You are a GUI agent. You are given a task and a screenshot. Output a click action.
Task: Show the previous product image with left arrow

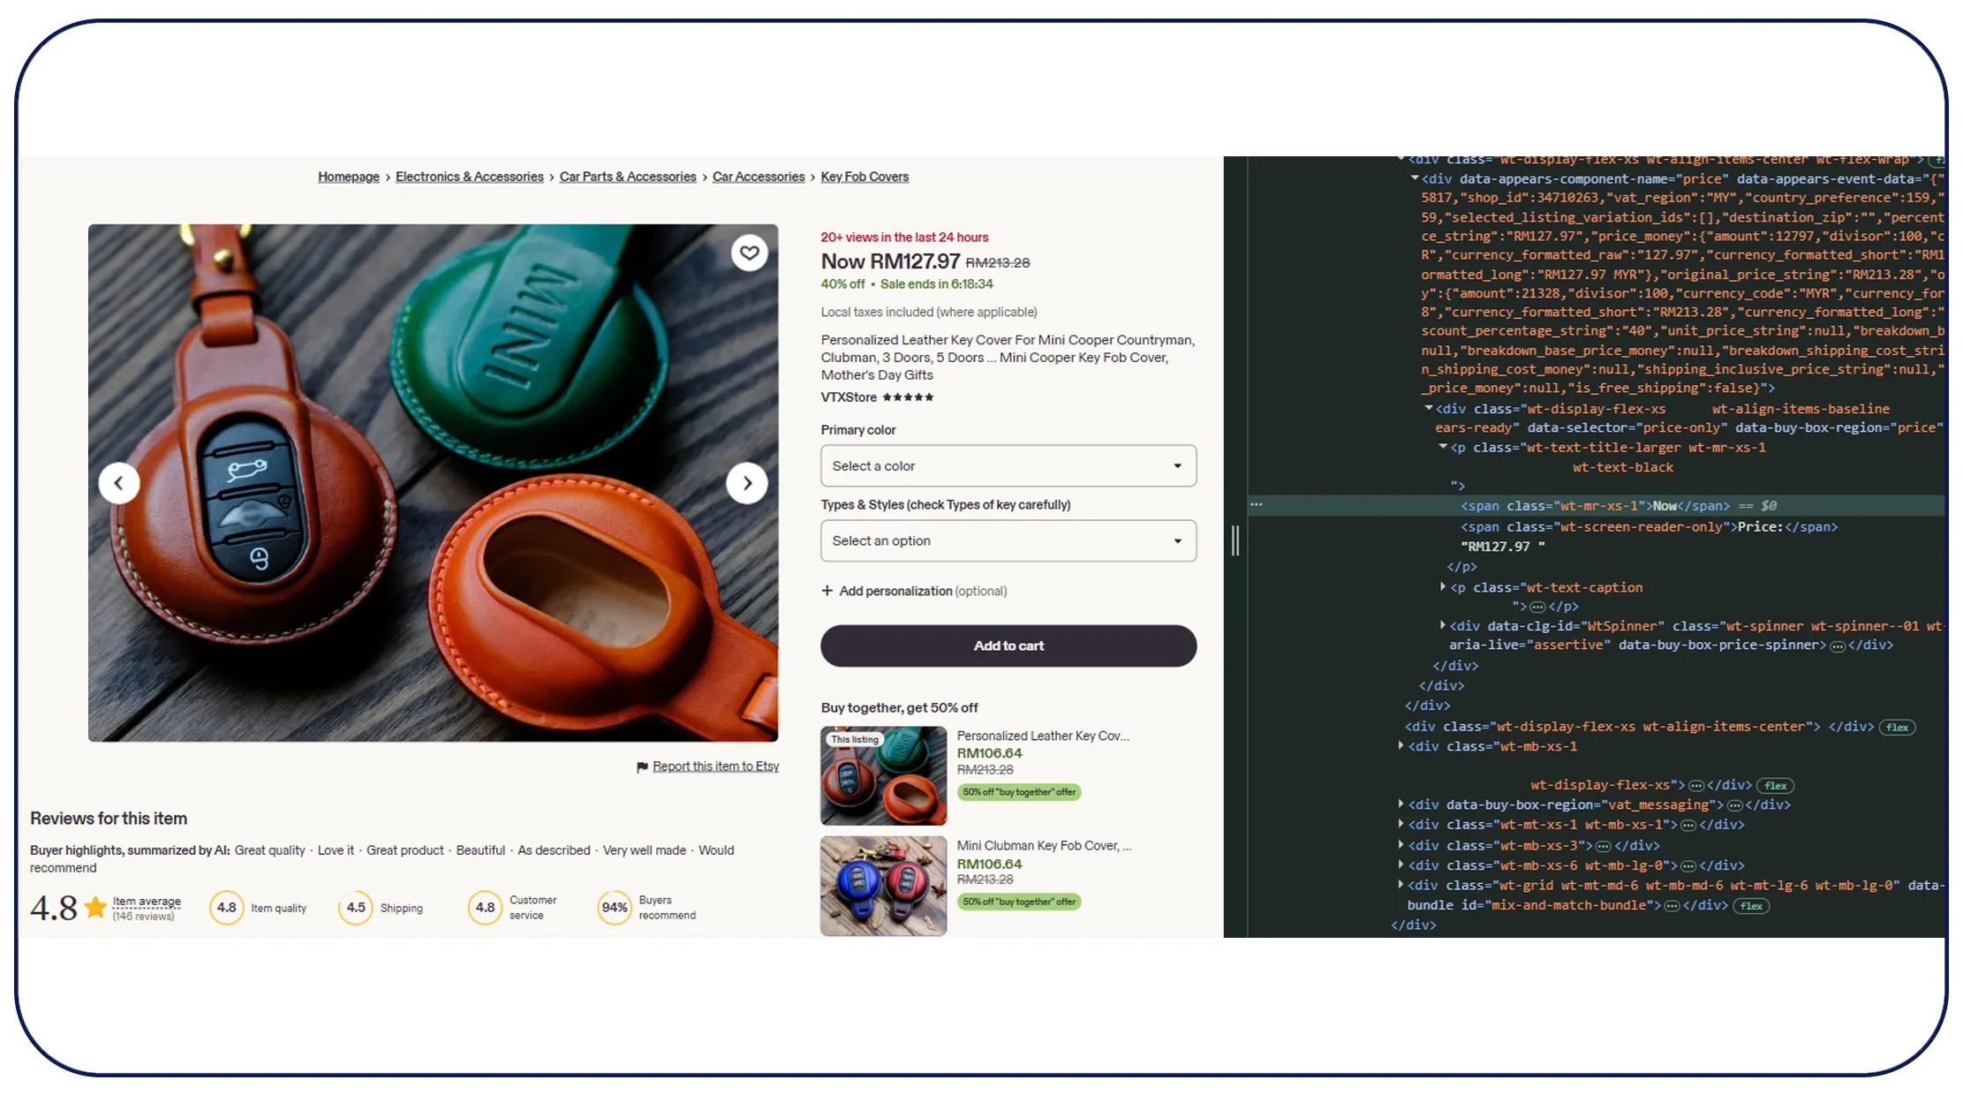coord(119,483)
